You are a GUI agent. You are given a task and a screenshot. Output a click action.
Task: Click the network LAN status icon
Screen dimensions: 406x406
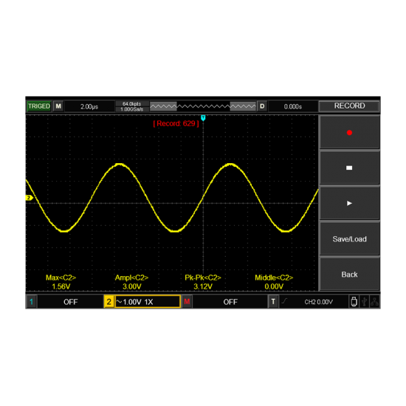[x=374, y=302]
